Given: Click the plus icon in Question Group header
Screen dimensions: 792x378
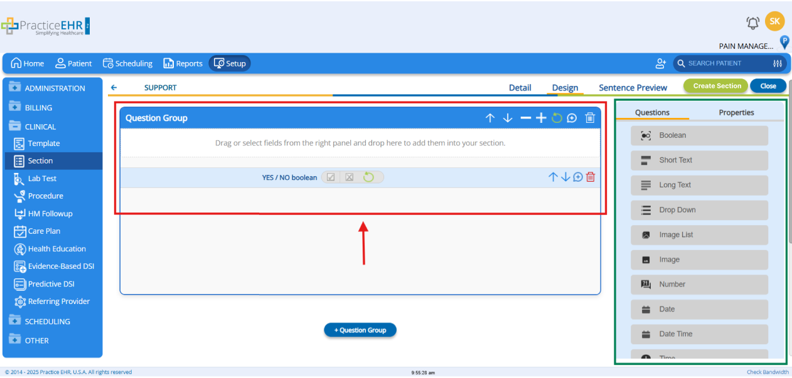Looking at the screenshot, I should (x=540, y=118).
